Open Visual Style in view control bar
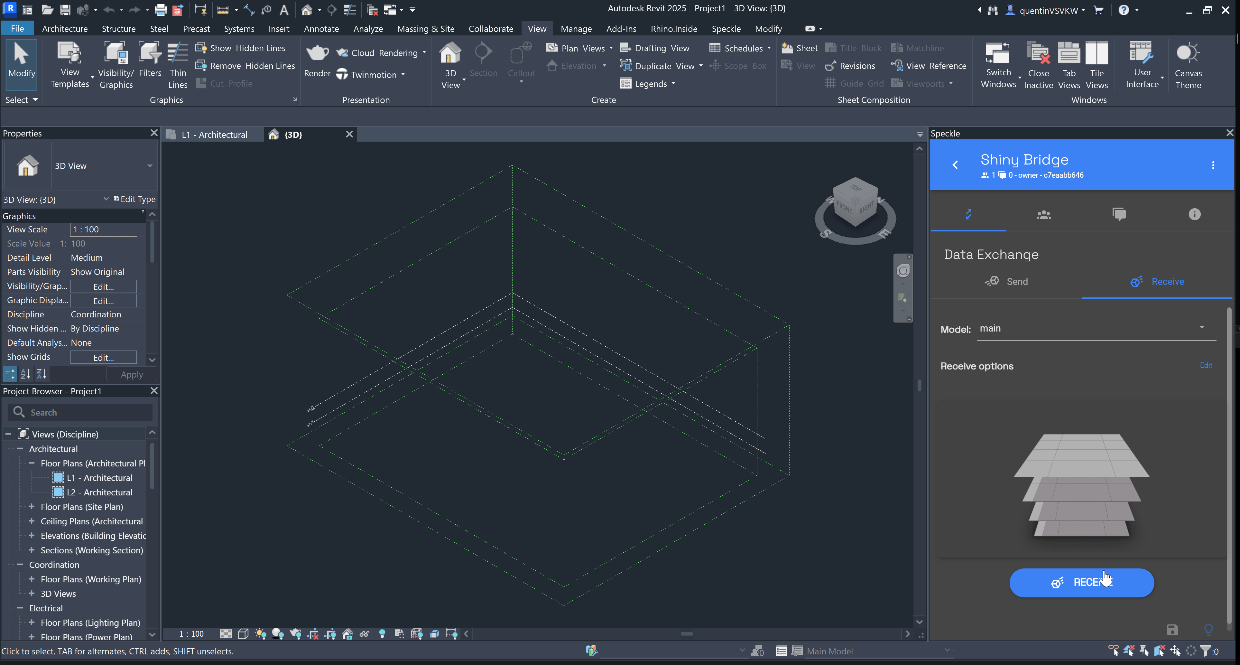Screen dimensions: 1240x665 click(243, 634)
